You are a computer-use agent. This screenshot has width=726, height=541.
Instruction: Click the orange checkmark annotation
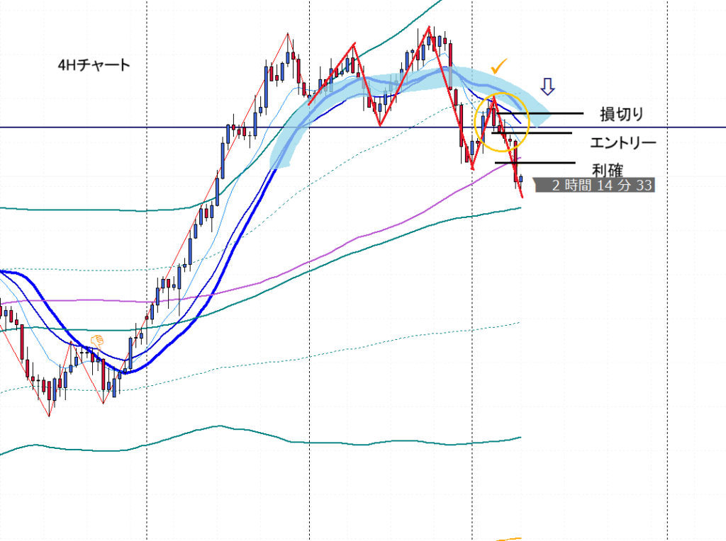click(x=500, y=66)
